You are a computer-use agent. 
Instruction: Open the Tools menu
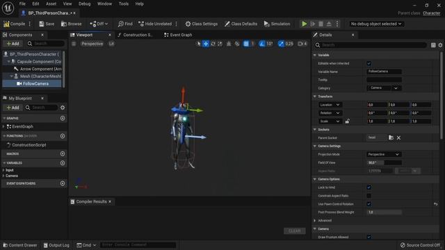coord(124,4)
